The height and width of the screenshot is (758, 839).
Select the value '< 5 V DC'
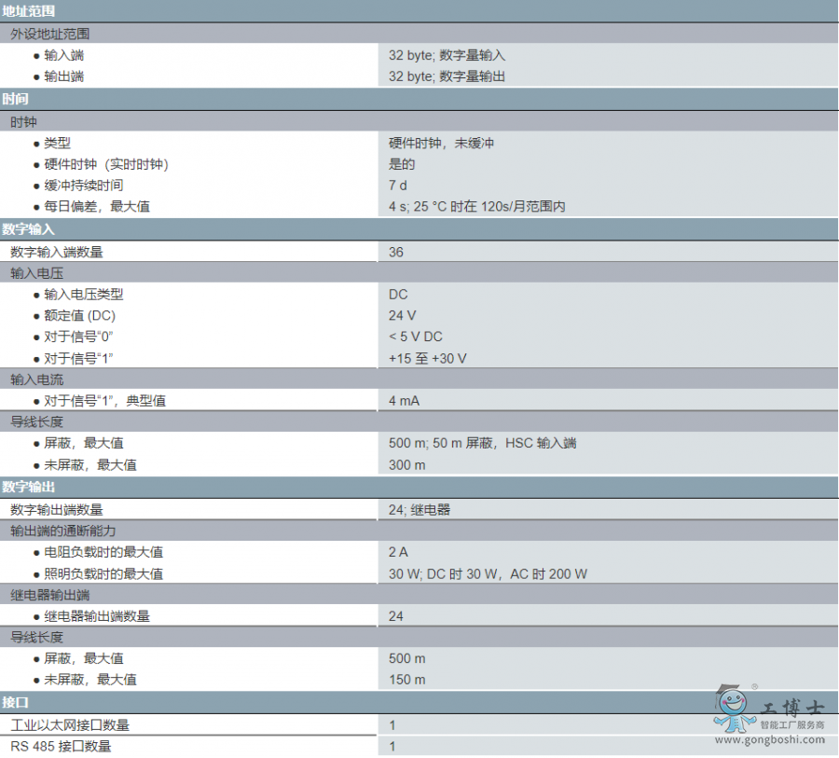tap(416, 337)
